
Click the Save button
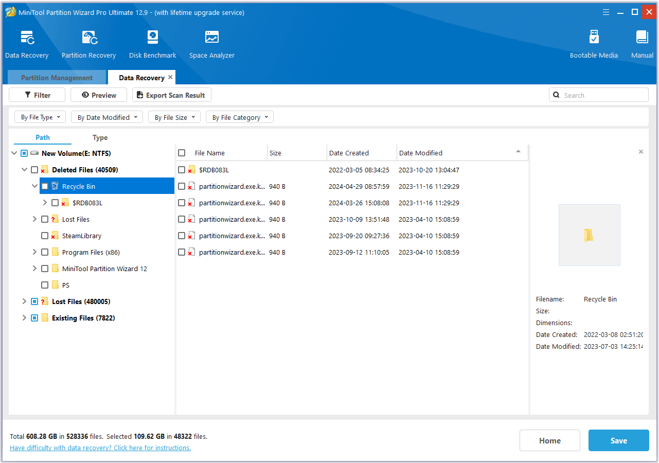(619, 440)
